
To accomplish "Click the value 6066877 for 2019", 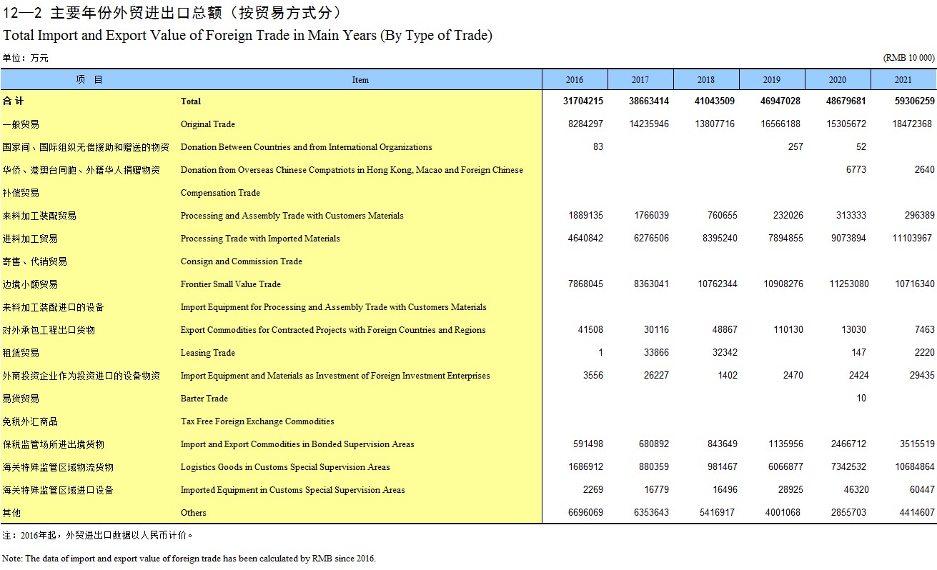I will coord(785,467).
